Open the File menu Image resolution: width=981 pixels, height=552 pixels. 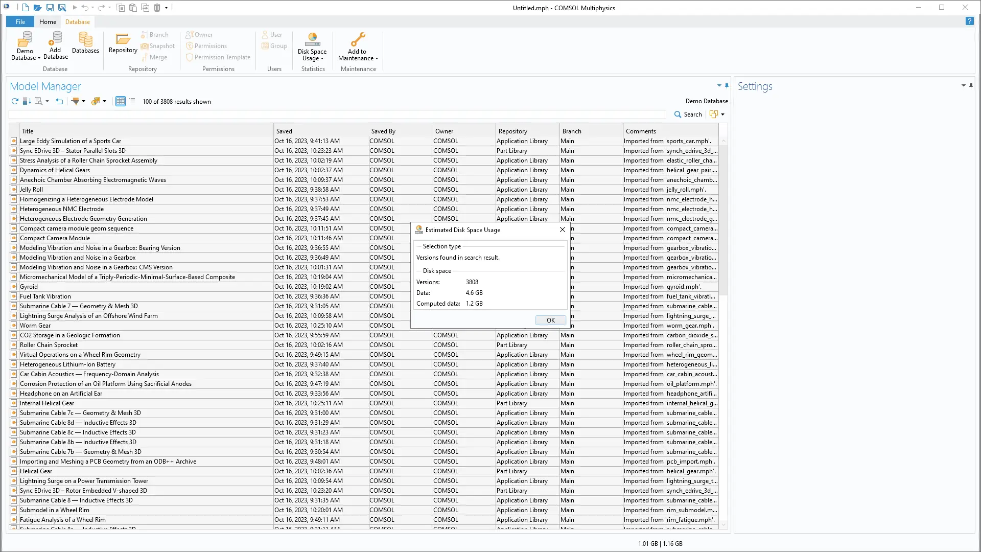click(20, 21)
